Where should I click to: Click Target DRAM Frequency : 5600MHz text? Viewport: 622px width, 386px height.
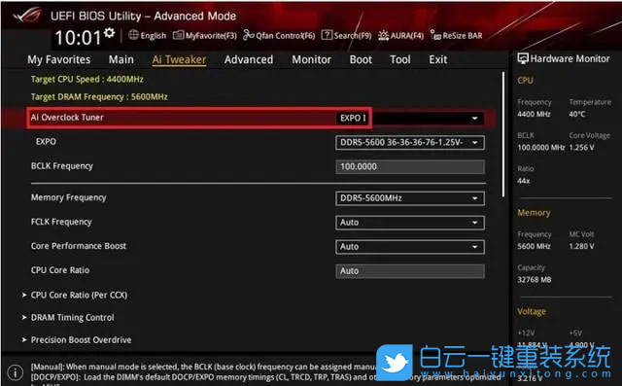[99, 97]
